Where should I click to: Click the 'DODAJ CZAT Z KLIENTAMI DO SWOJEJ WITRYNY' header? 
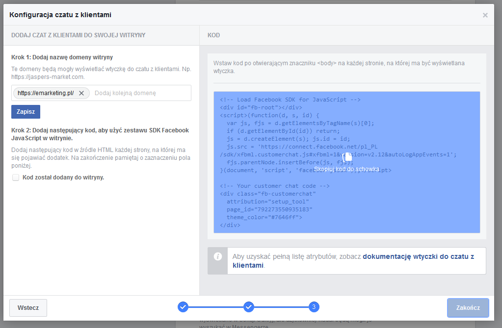79,35
